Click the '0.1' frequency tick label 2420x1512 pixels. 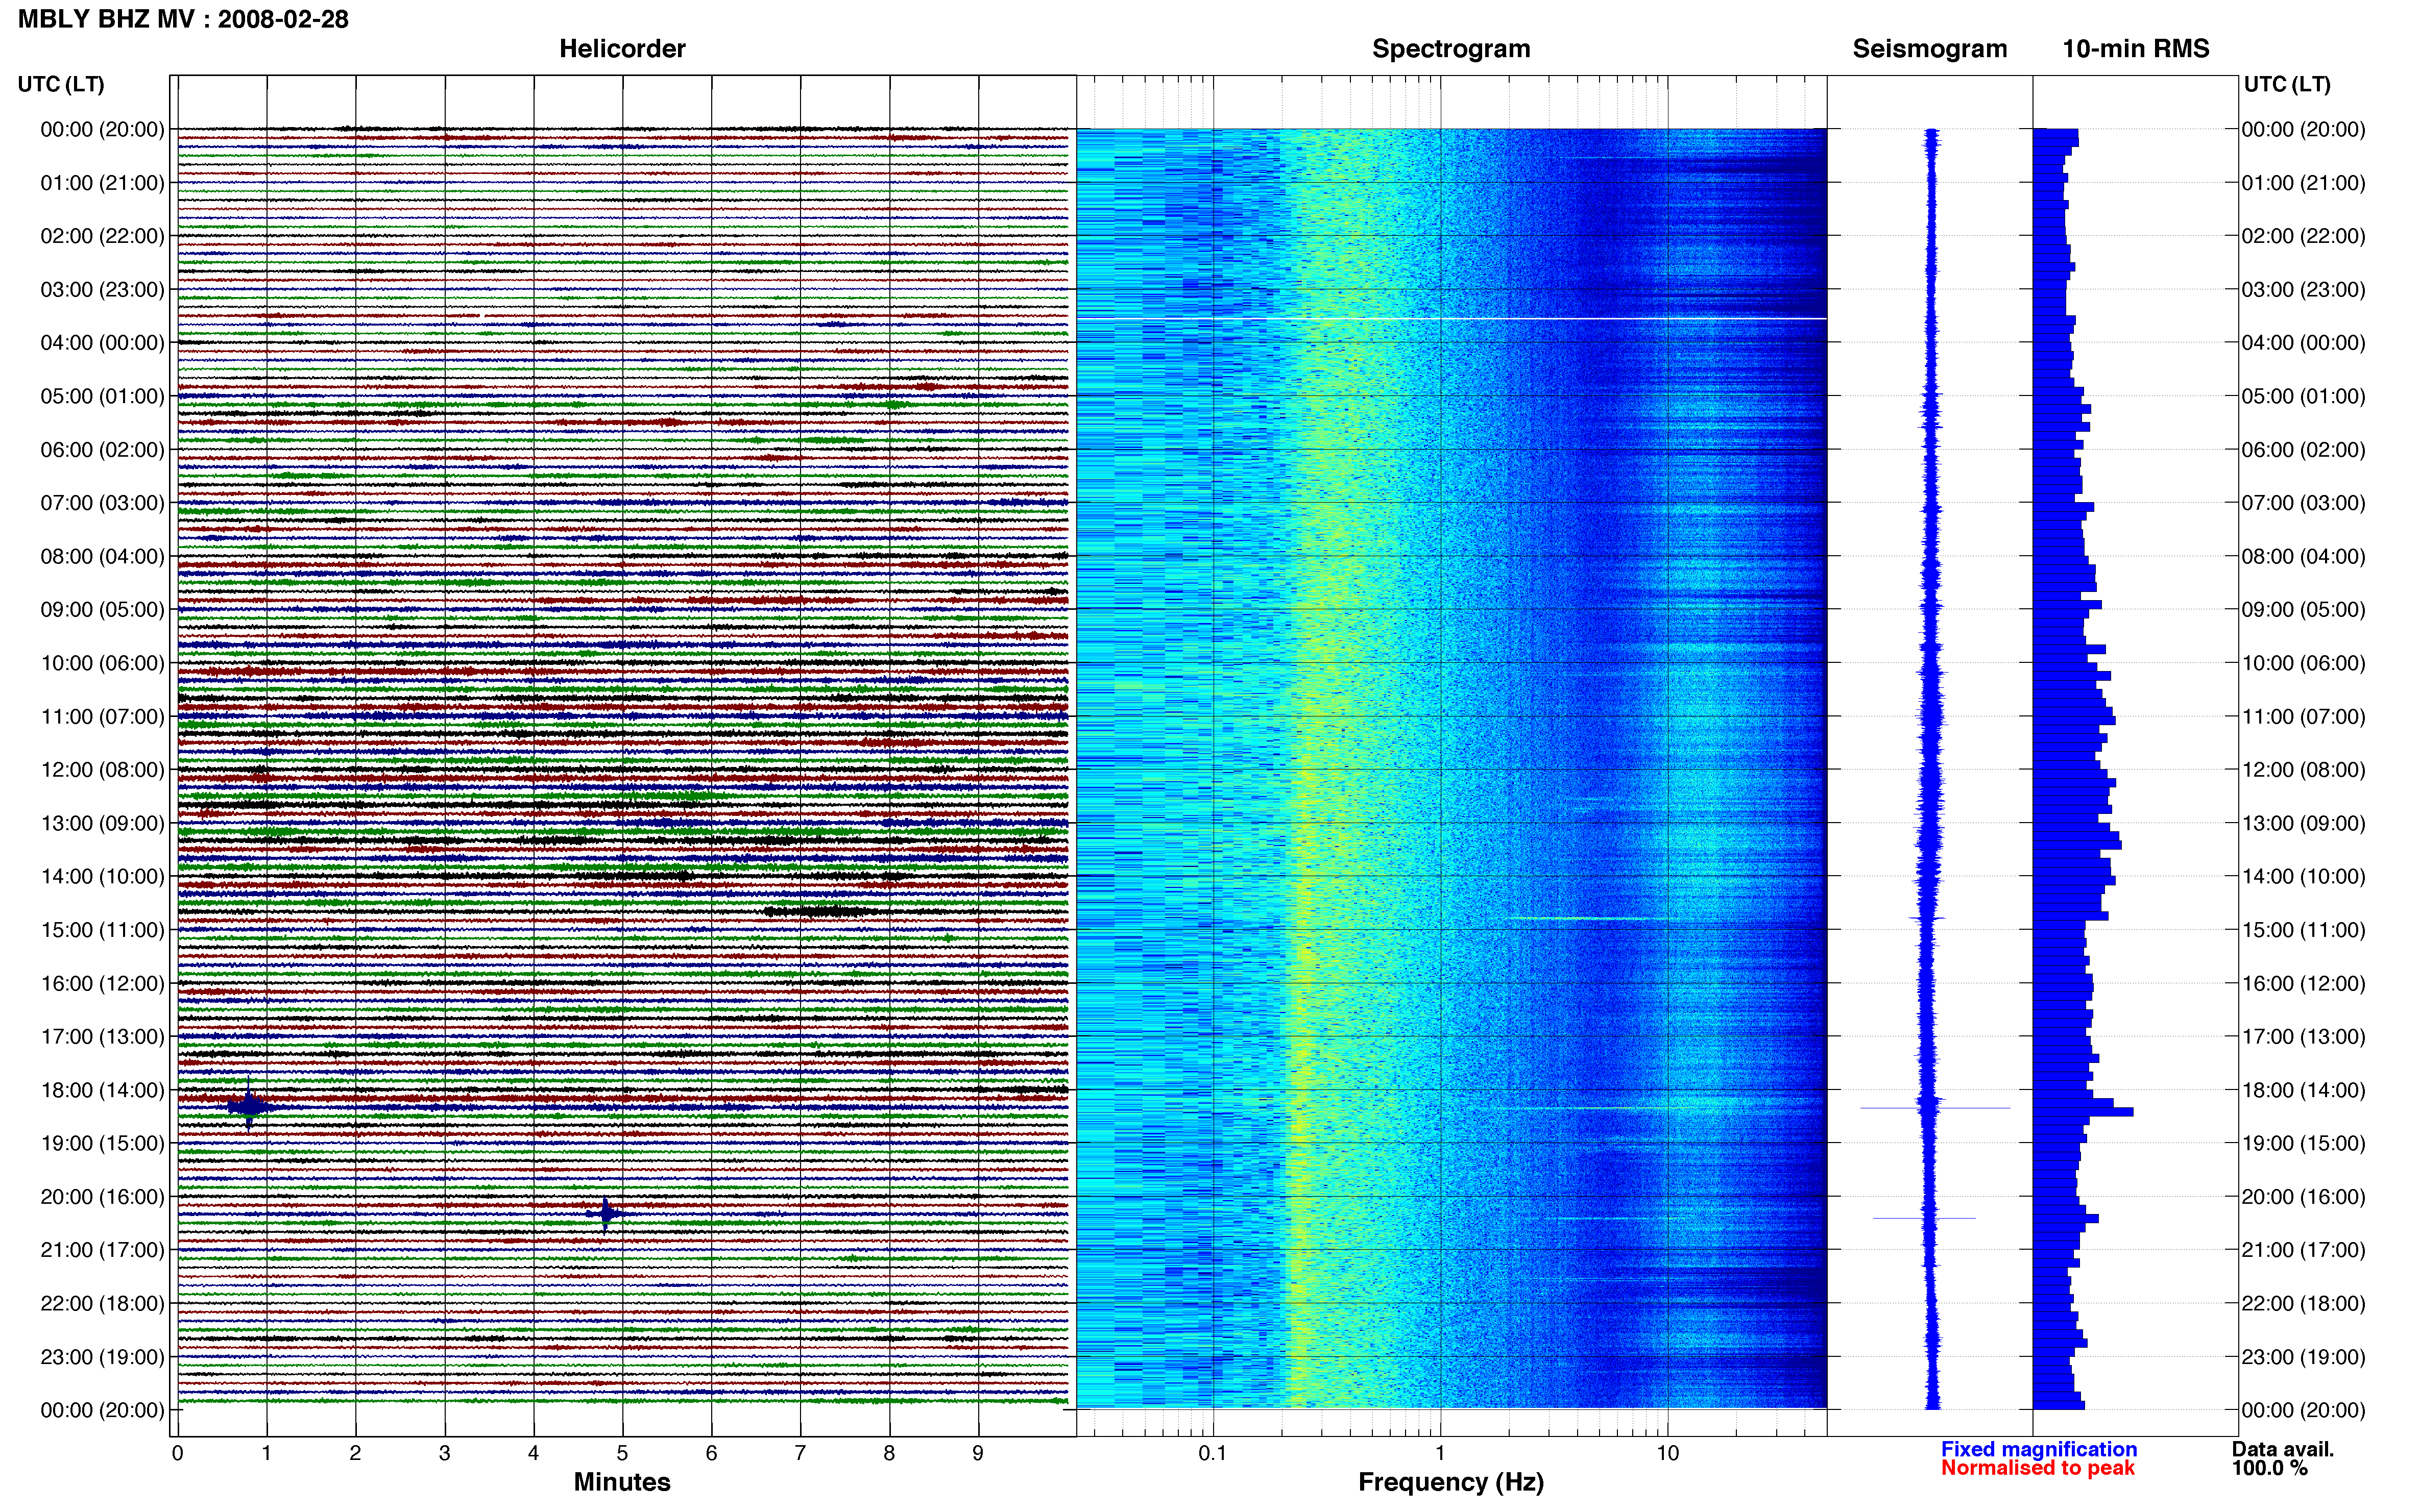[x=1213, y=1453]
